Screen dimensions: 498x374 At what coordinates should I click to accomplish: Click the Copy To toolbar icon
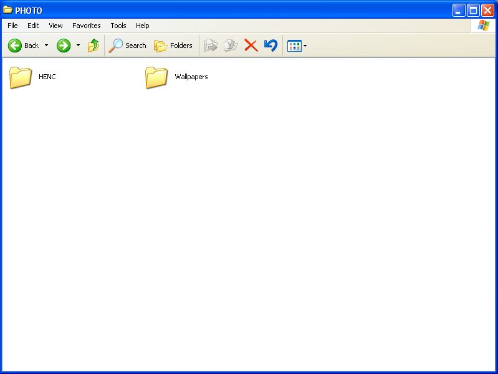(x=231, y=46)
